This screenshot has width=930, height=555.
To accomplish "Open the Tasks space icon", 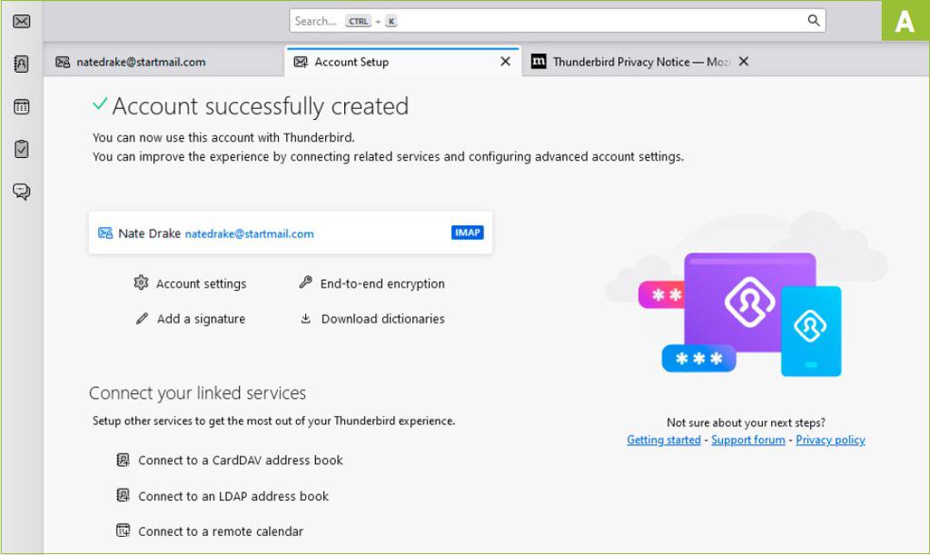I will coord(22,149).
